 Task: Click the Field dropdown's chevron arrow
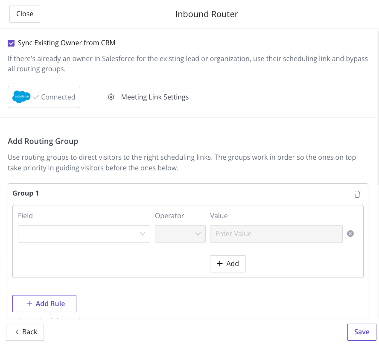coord(143,234)
